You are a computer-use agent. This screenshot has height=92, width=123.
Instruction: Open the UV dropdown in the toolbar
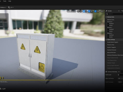pos(12,7)
